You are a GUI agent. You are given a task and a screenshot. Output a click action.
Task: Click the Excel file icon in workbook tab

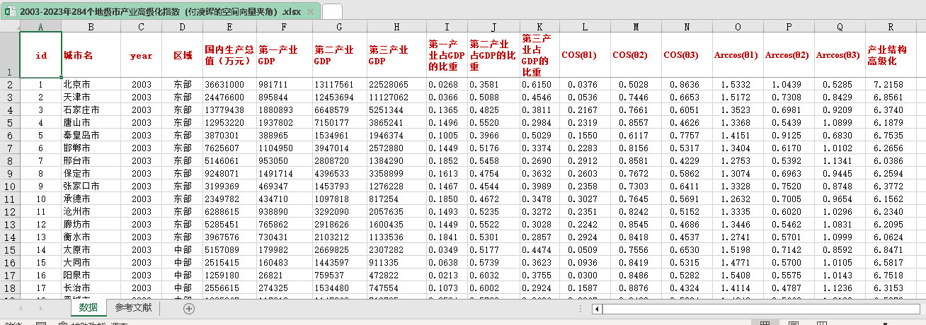coord(11,12)
